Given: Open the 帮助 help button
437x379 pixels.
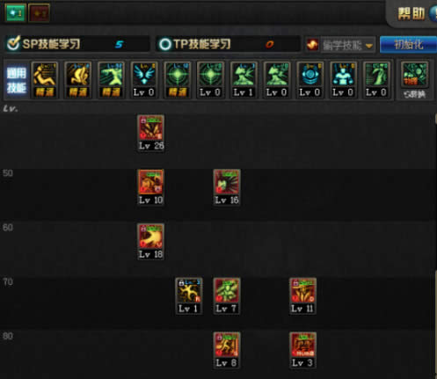Looking at the screenshot, I should tap(412, 14).
